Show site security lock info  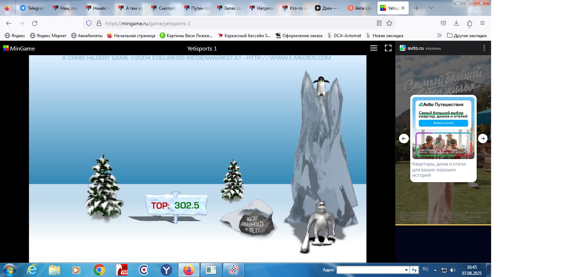click(99, 23)
